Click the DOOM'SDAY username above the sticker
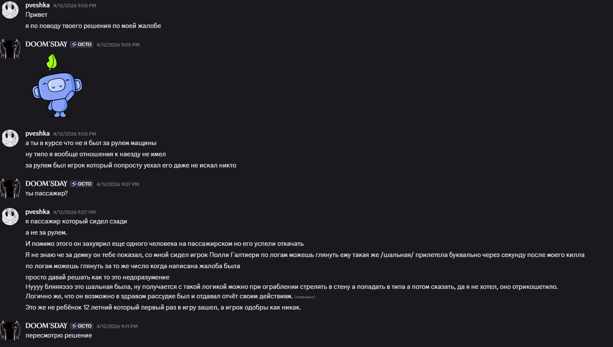Viewport: 613px width, 347px height. coord(46,44)
